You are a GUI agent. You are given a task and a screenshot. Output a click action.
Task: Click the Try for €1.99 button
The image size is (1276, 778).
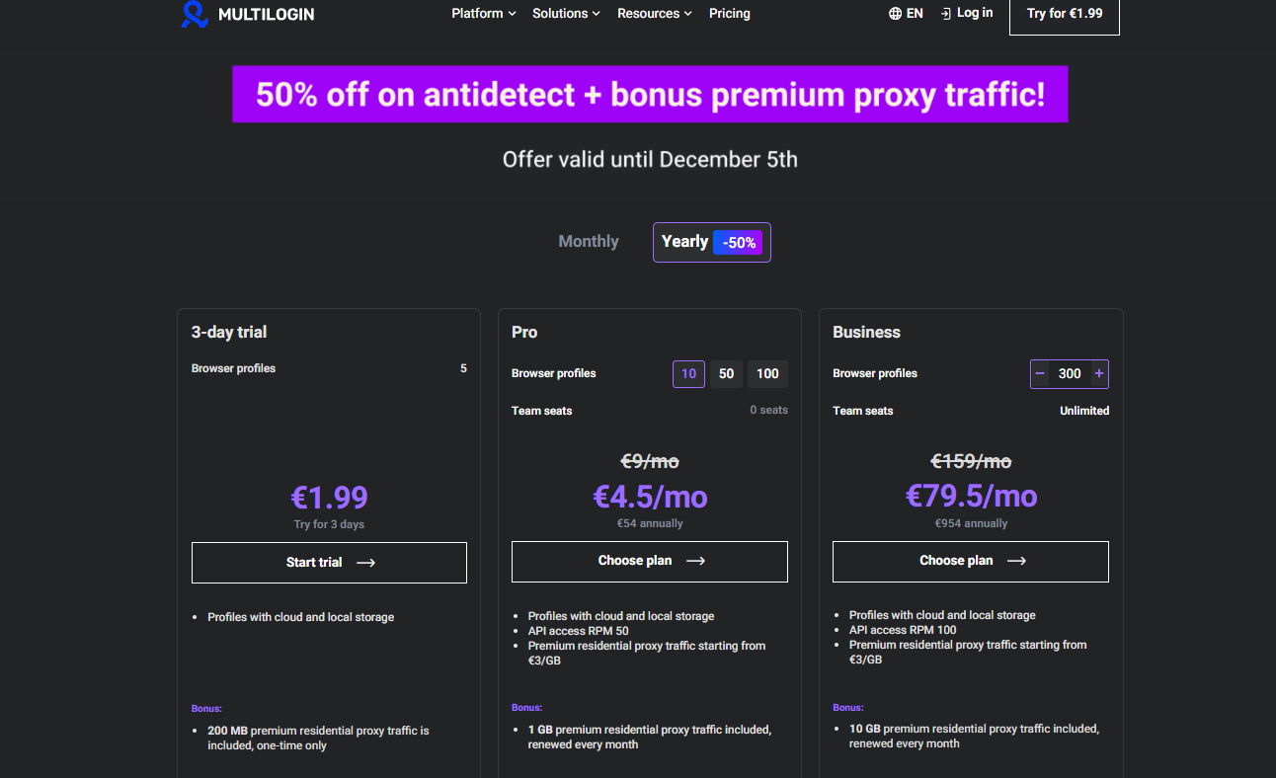[1064, 15]
